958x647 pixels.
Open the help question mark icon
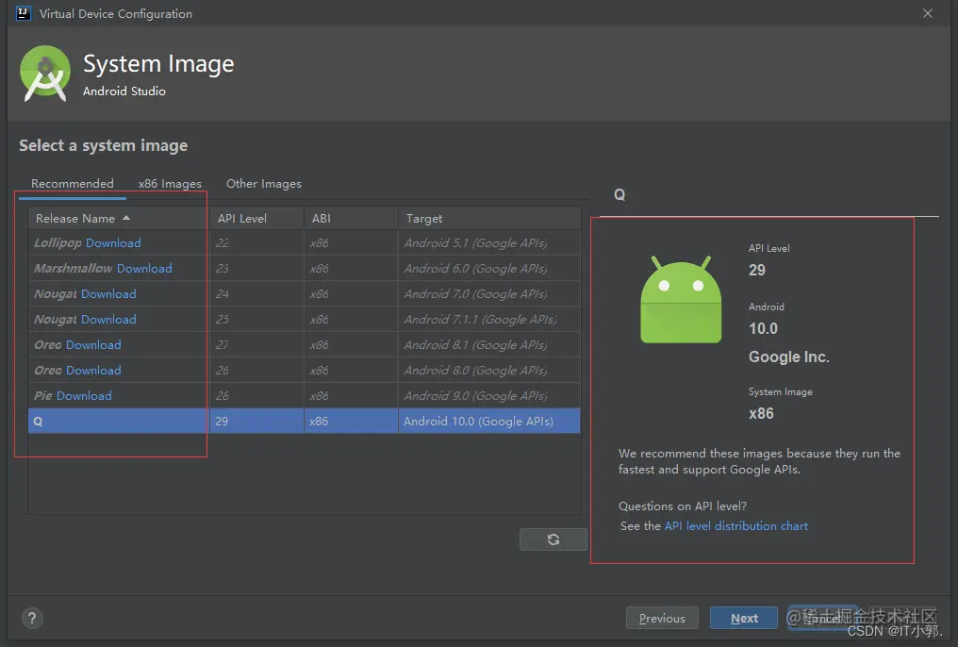click(32, 619)
